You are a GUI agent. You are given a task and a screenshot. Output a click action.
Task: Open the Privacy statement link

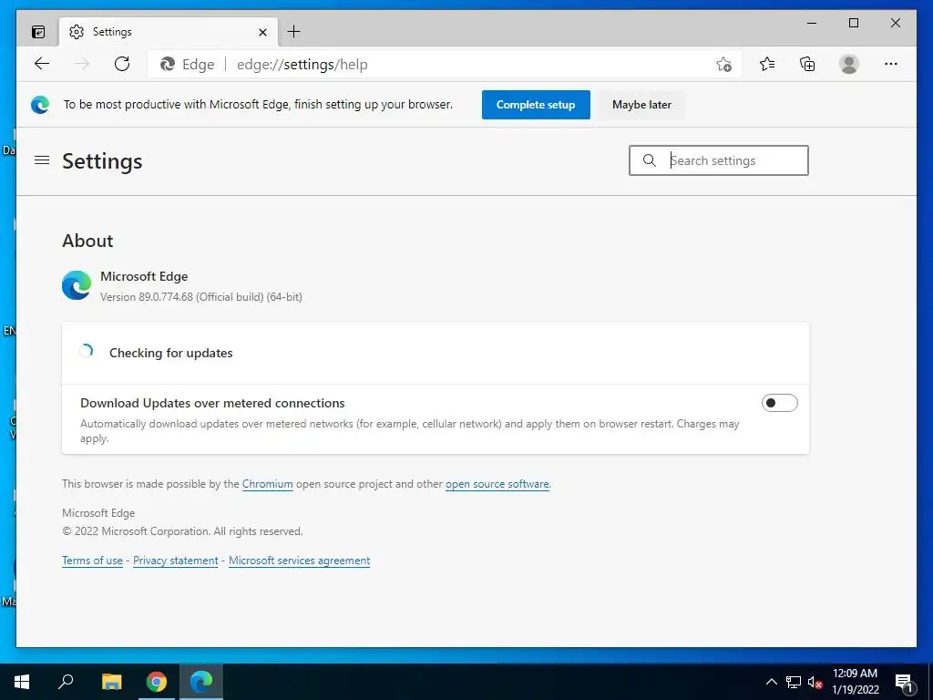click(176, 561)
